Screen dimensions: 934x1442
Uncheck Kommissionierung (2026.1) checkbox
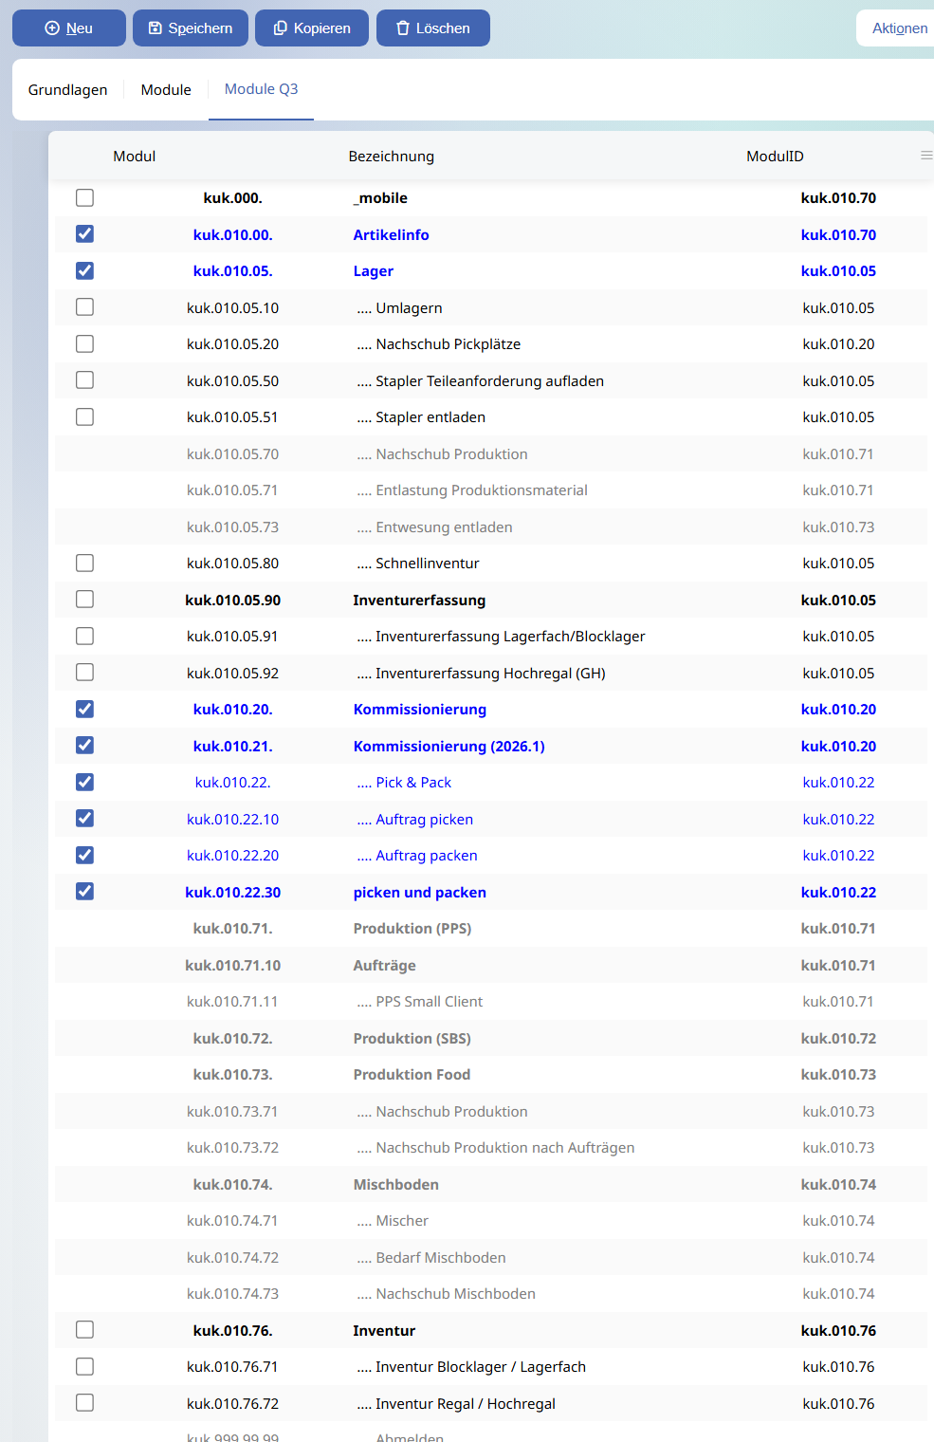pos(84,746)
